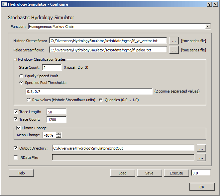Click the Homogeneous Markov Chain combo box
Viewport: 220px width, 196px height.
[119, 27]
